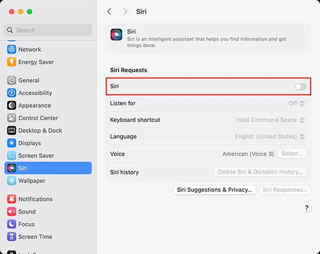Screen dimensions: 320x254
Task: Click the Network globe icon in sidebar
Action: click(x=12, y=49)
